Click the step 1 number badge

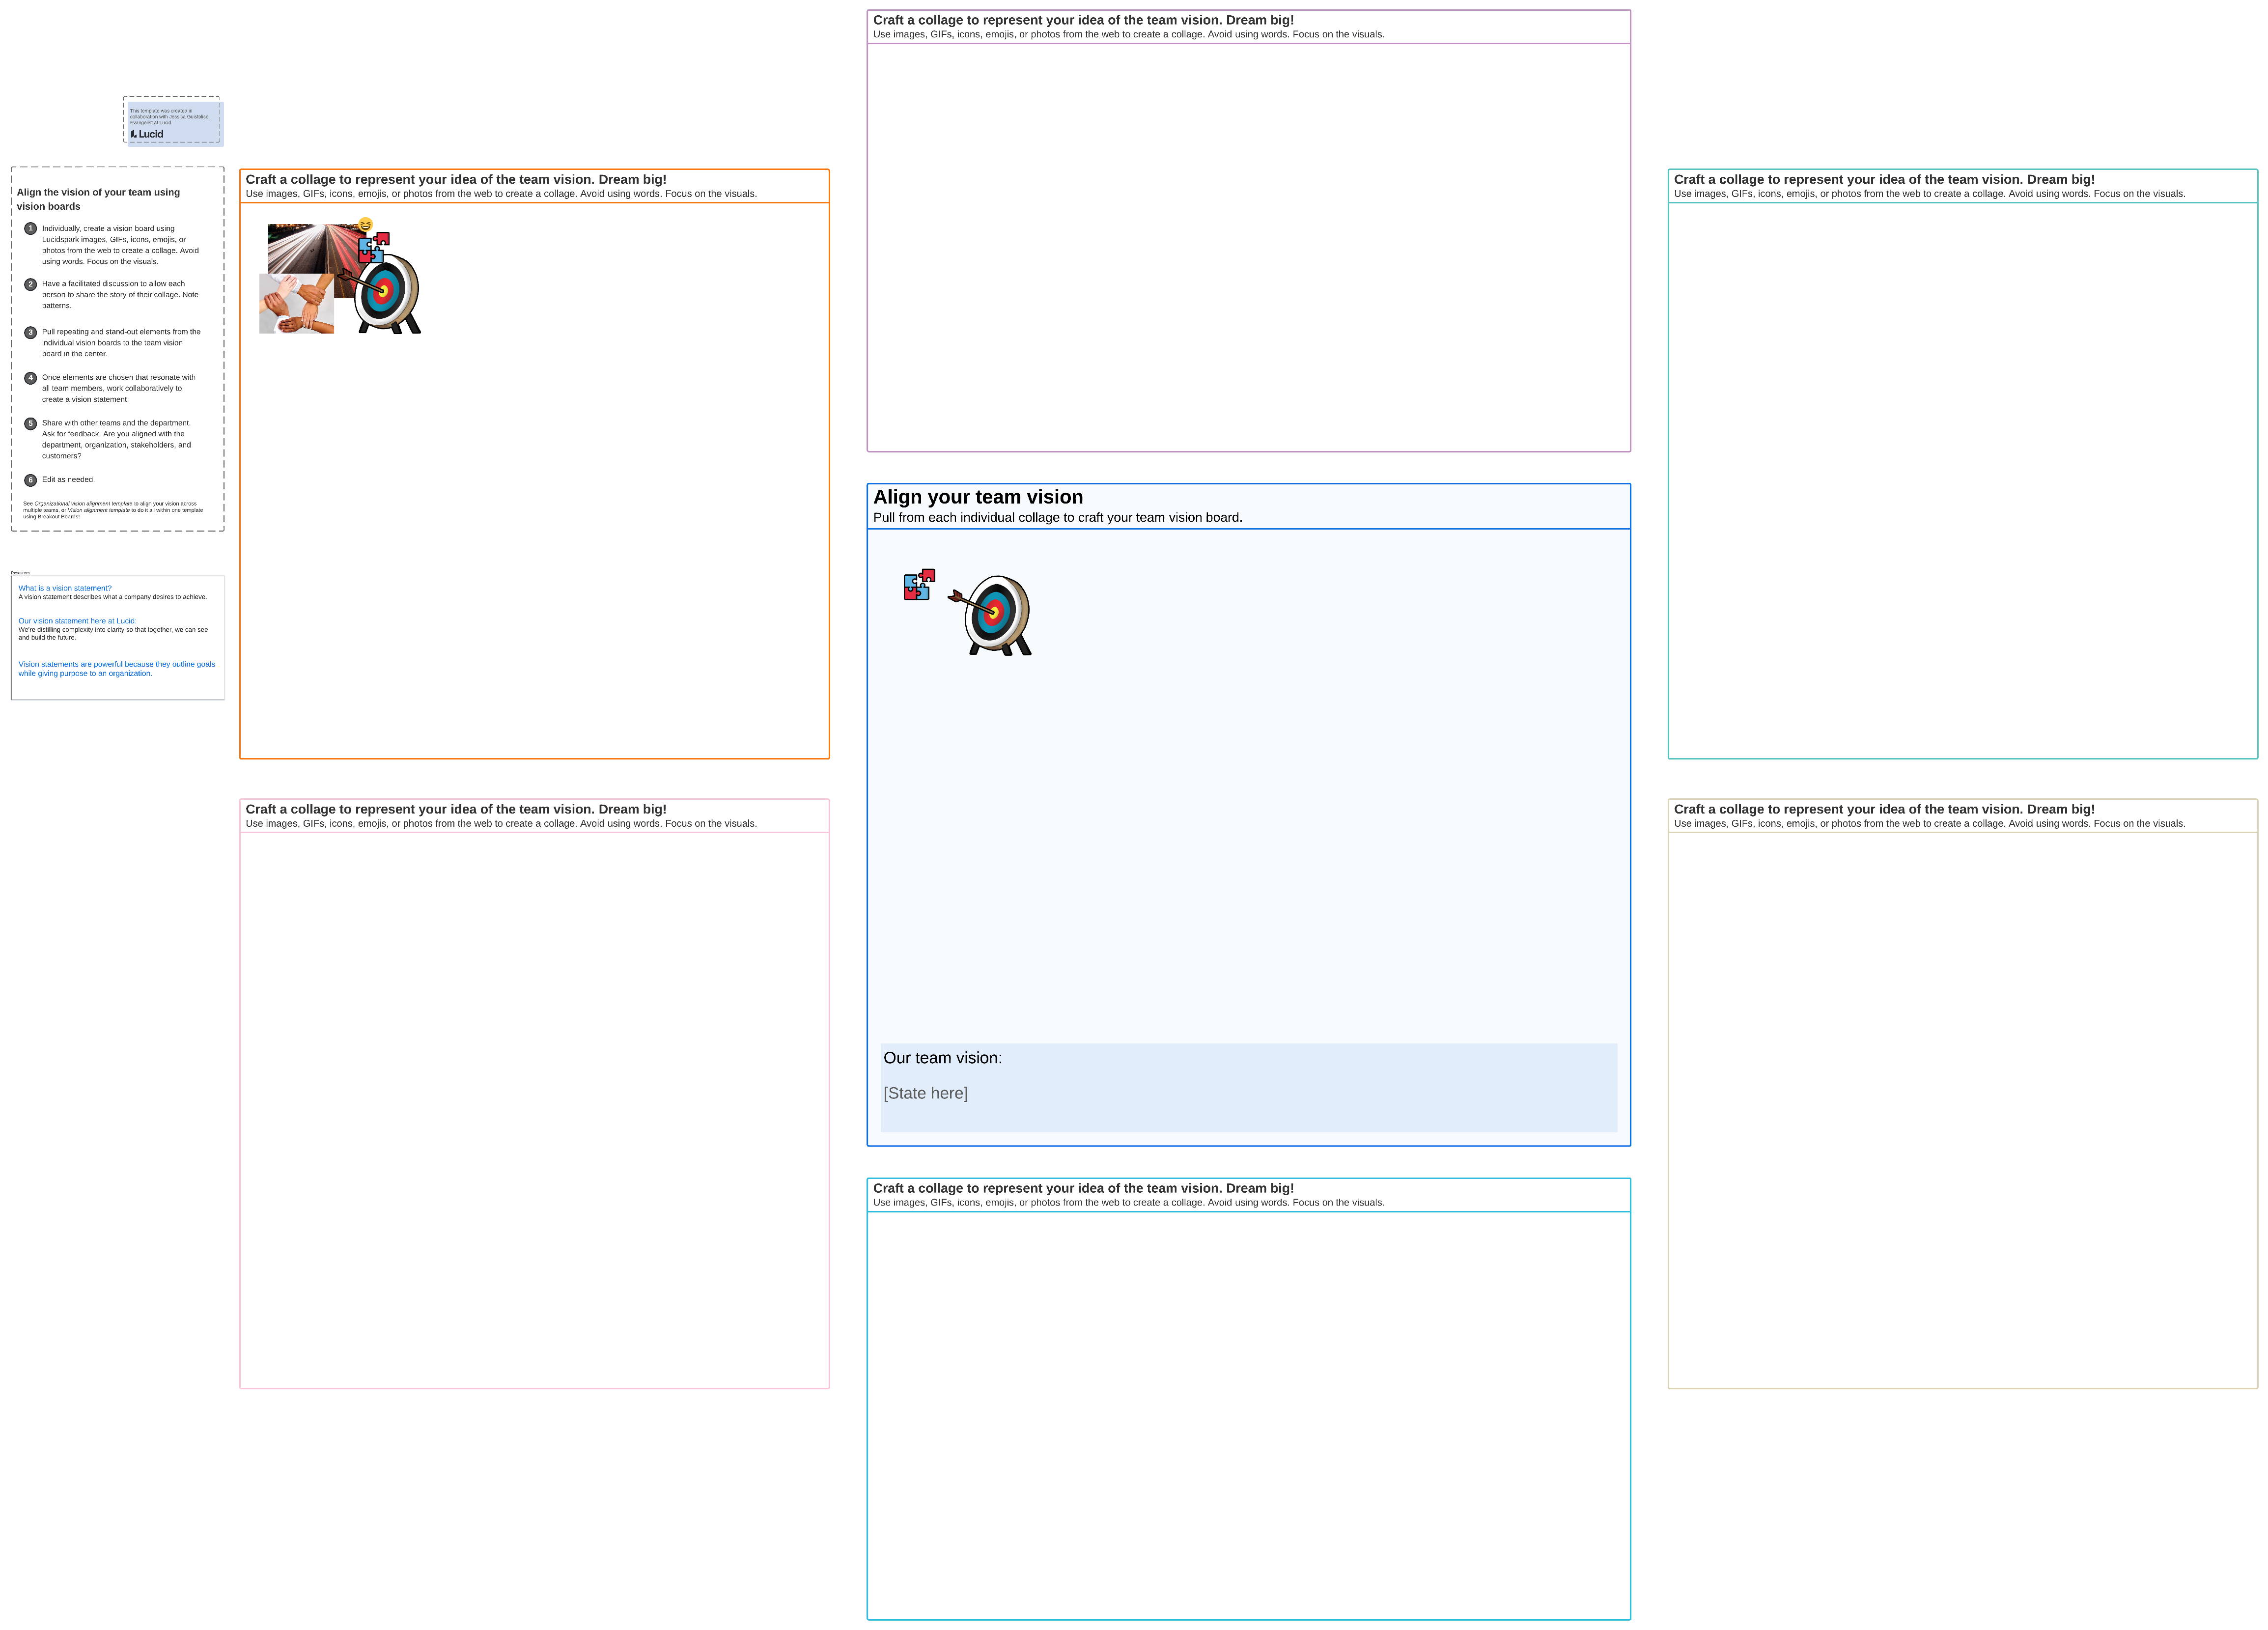tap(30, 229)
